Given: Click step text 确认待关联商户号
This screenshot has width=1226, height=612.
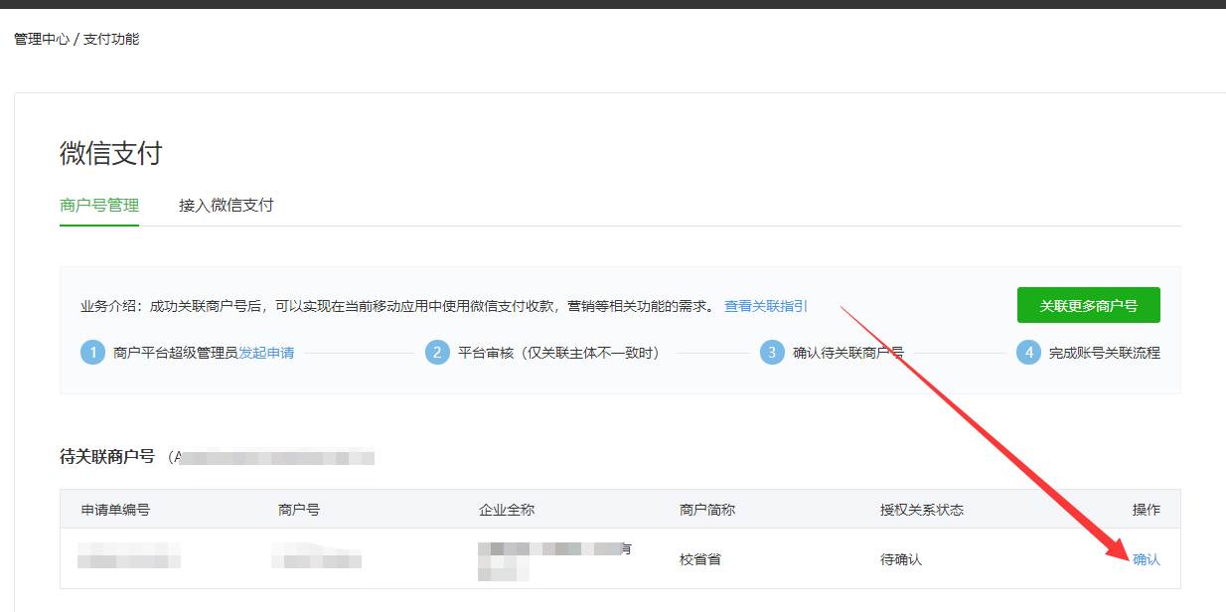Looking at the screenshot, I should 848,353.
